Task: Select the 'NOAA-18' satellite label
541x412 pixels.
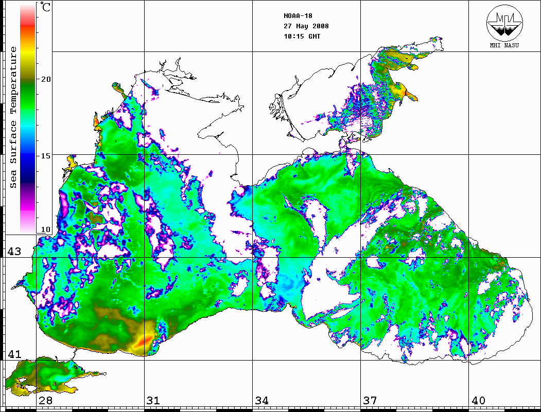Action: [x=298, y=16]
